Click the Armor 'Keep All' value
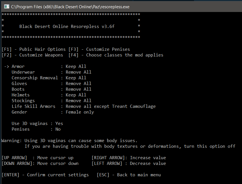This screenshot has height=184, width=242. [x=76, y=66]
